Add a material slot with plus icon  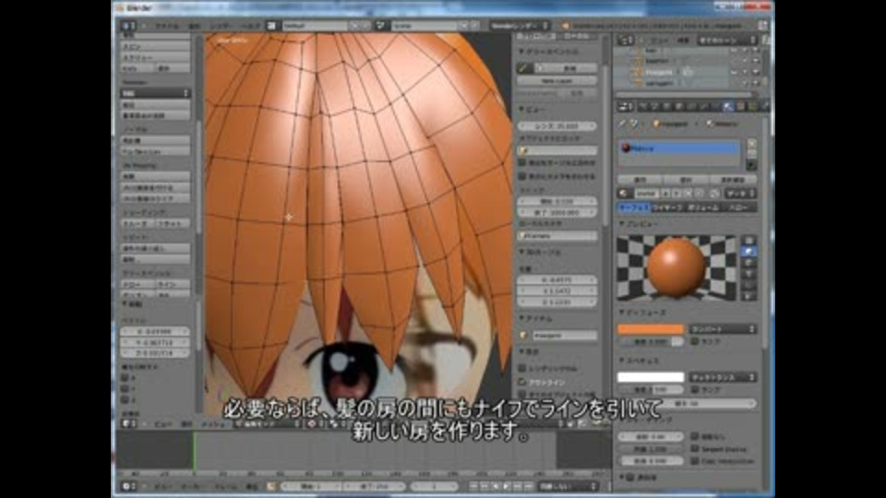tap(751, 145)
